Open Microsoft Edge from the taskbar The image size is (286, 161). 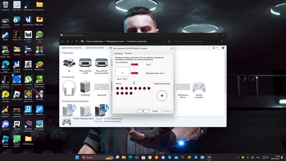[x=130, y=157]
